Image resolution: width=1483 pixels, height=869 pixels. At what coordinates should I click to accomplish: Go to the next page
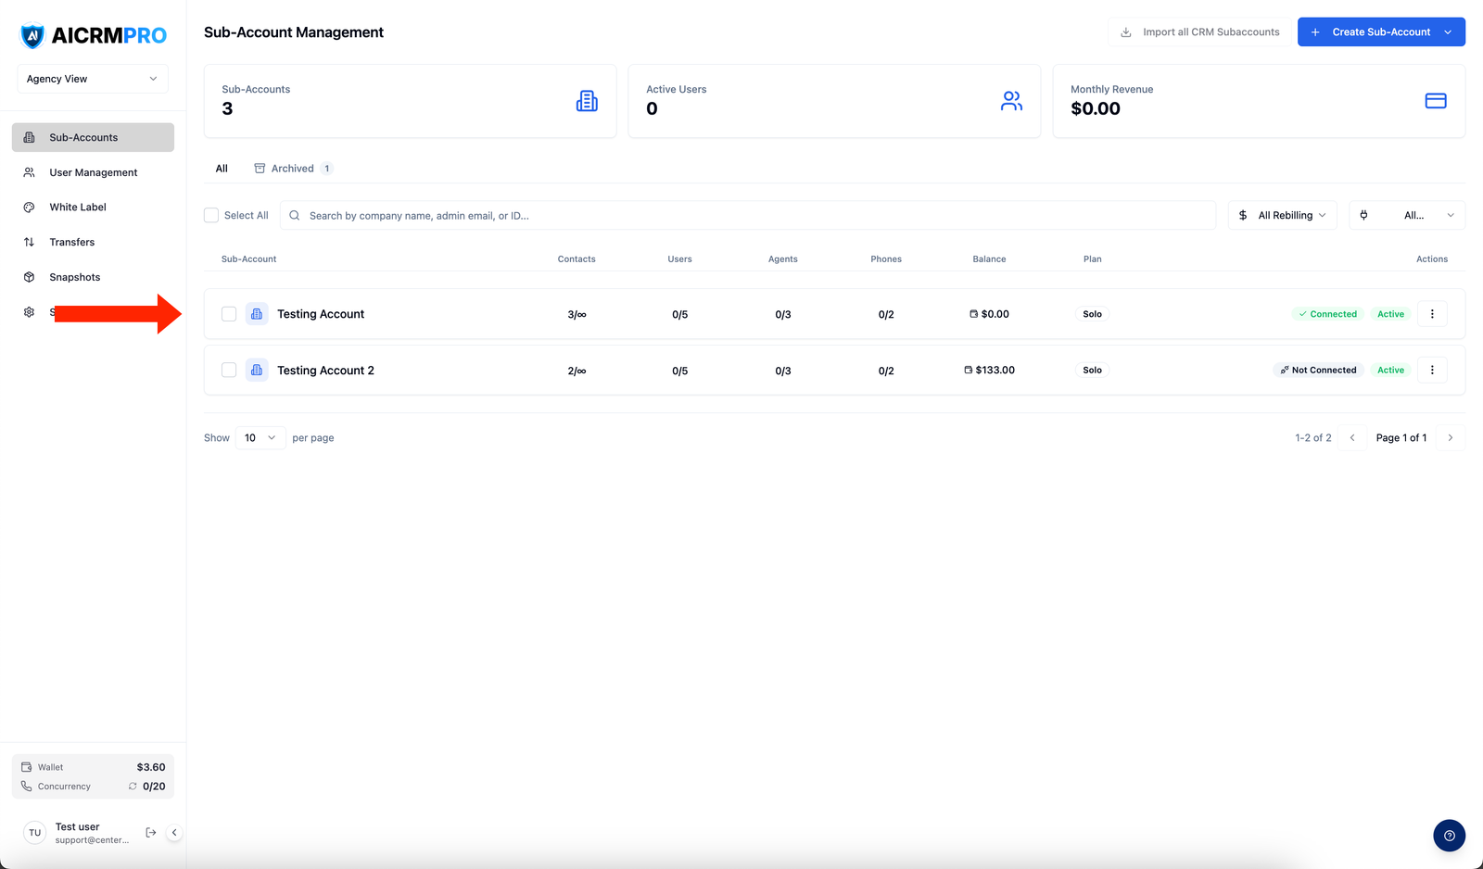(x=1451, y=437)
